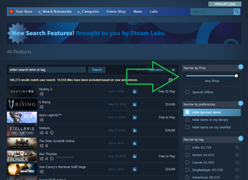
Task: Click the Your Store avatar icon
Action: tap(11, 11)
